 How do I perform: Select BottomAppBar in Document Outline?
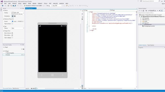pyautogui.click(x=10, y=53)
